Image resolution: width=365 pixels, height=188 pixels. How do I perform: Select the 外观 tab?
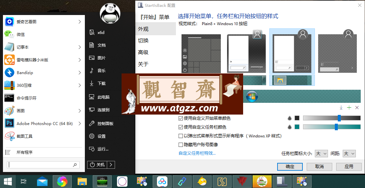pos(156,29)
